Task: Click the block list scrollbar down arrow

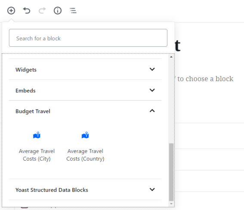Action: (x=171, y=204)
